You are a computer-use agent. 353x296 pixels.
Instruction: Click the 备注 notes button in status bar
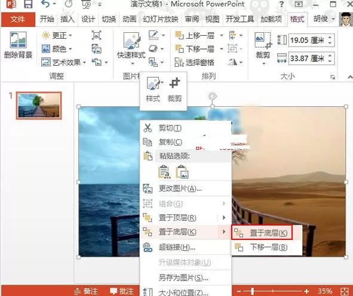pos(86,291)
